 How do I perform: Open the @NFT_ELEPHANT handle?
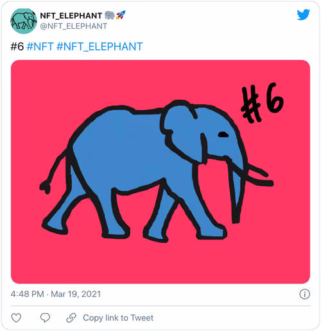(x=73, y=26)
